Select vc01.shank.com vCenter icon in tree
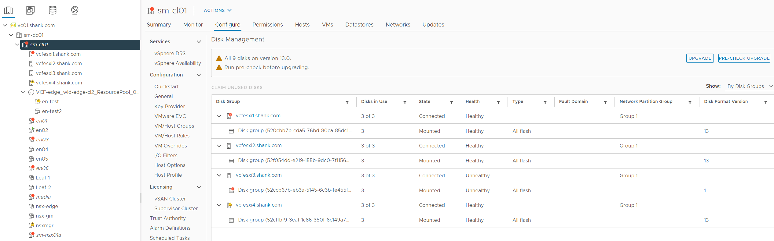 (13, 26)
